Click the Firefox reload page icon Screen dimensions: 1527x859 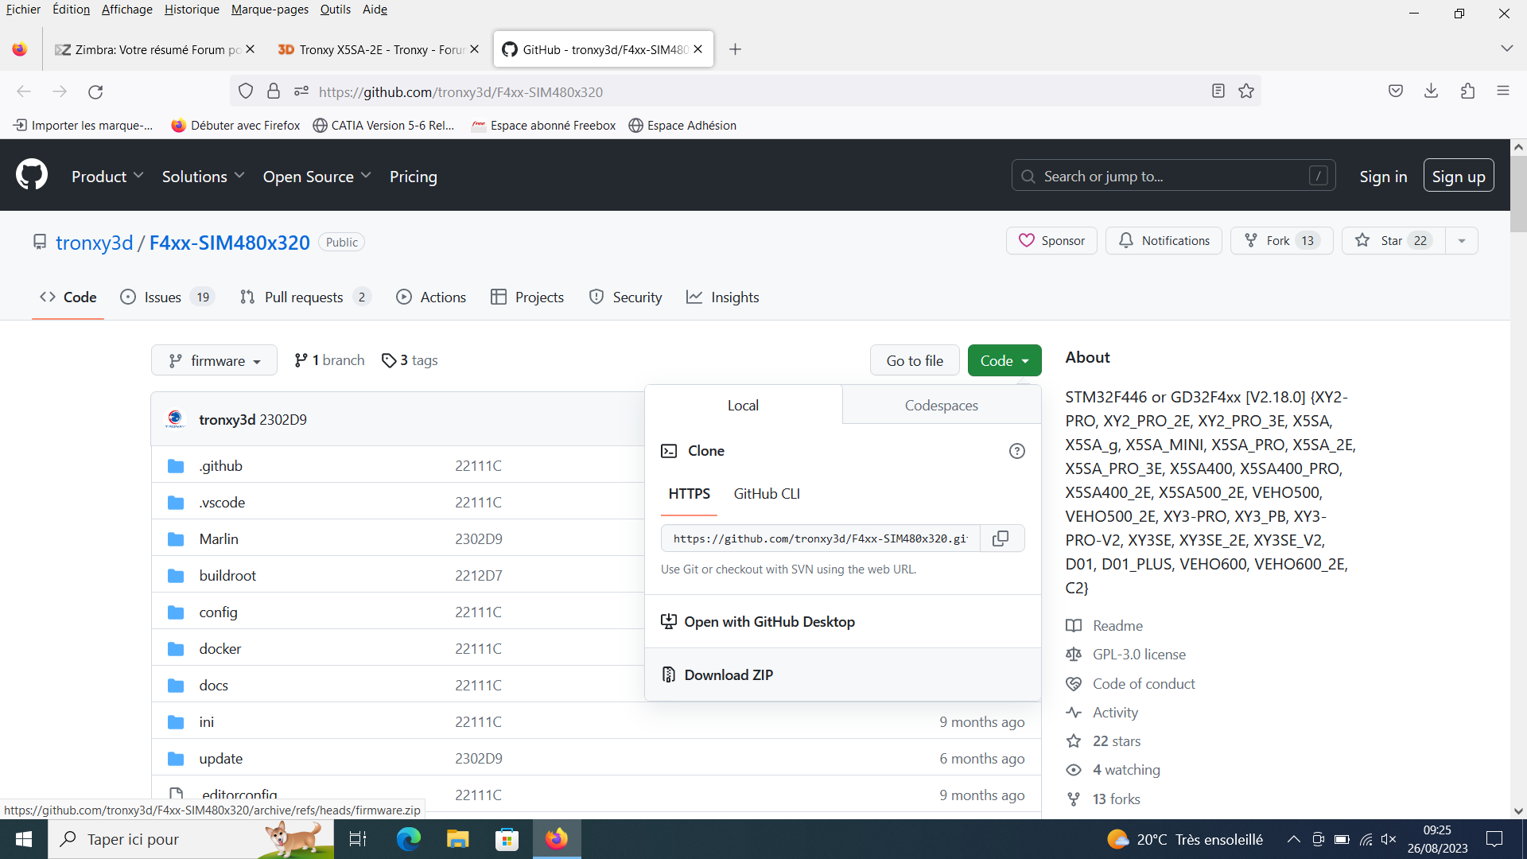pyautogui.click(x=95, y=91)
